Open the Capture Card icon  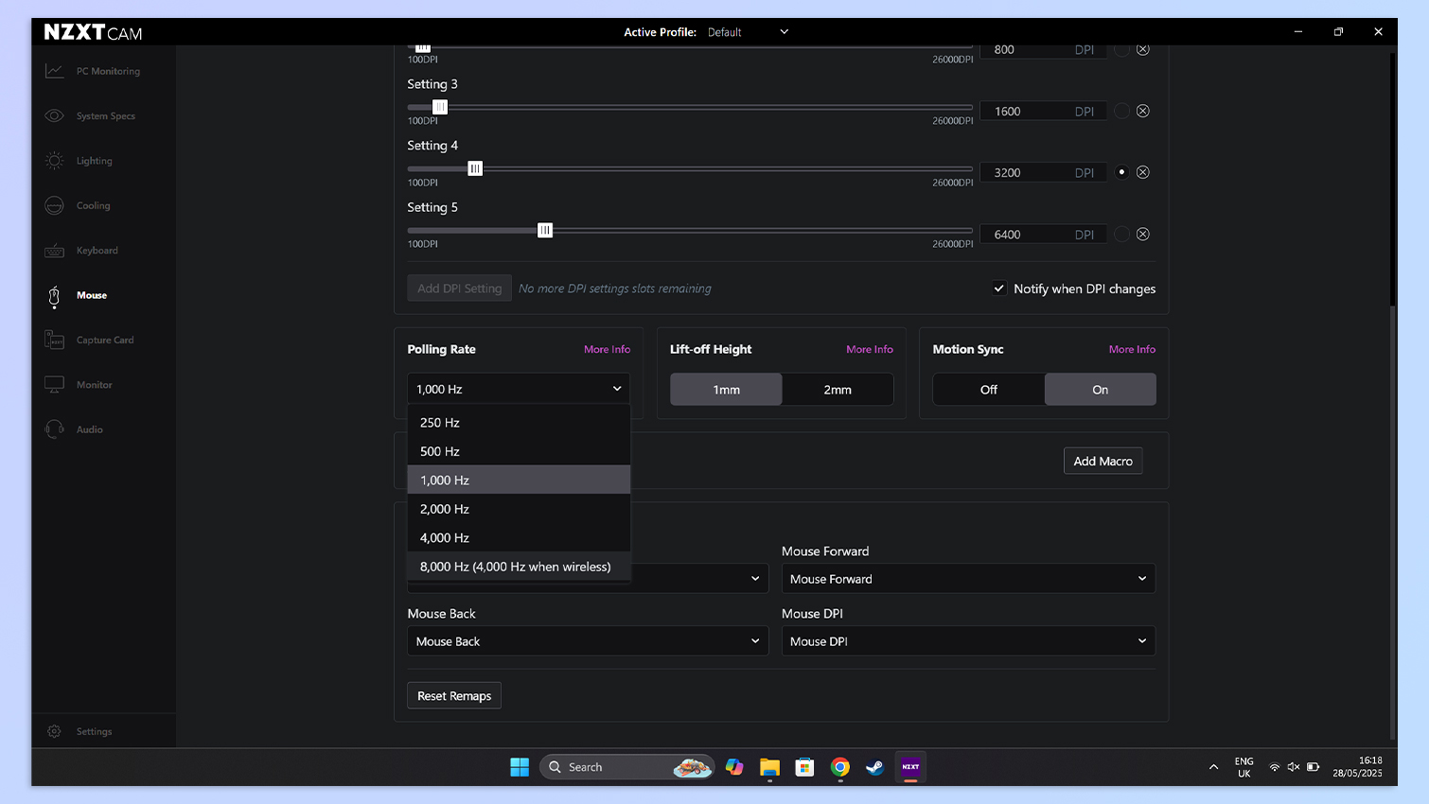[x=55, y=340]
